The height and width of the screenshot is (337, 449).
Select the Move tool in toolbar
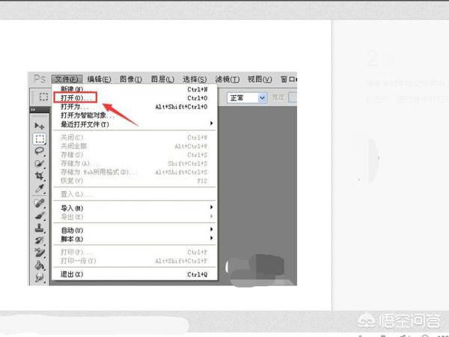pyautogui.click(x=40, y=127)
